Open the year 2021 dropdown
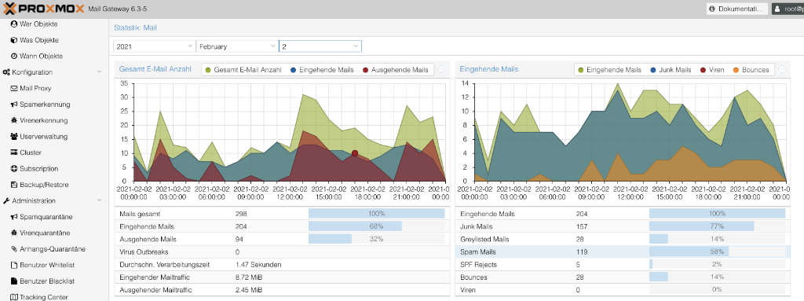Viewport: 804px width, 301px height. [155, 46]
